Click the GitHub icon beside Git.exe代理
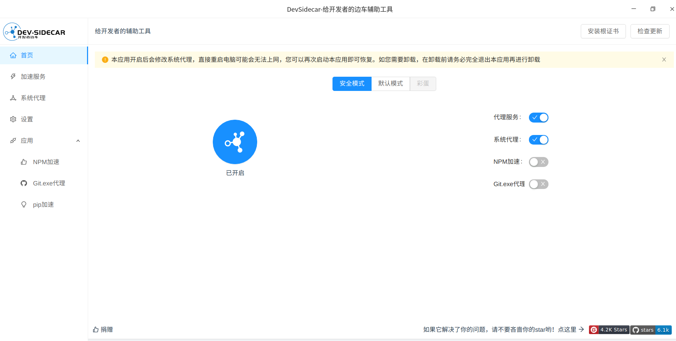 24,183
